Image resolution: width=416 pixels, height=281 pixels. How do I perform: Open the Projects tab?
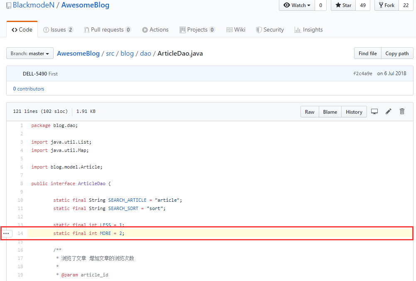coord(197,30)
